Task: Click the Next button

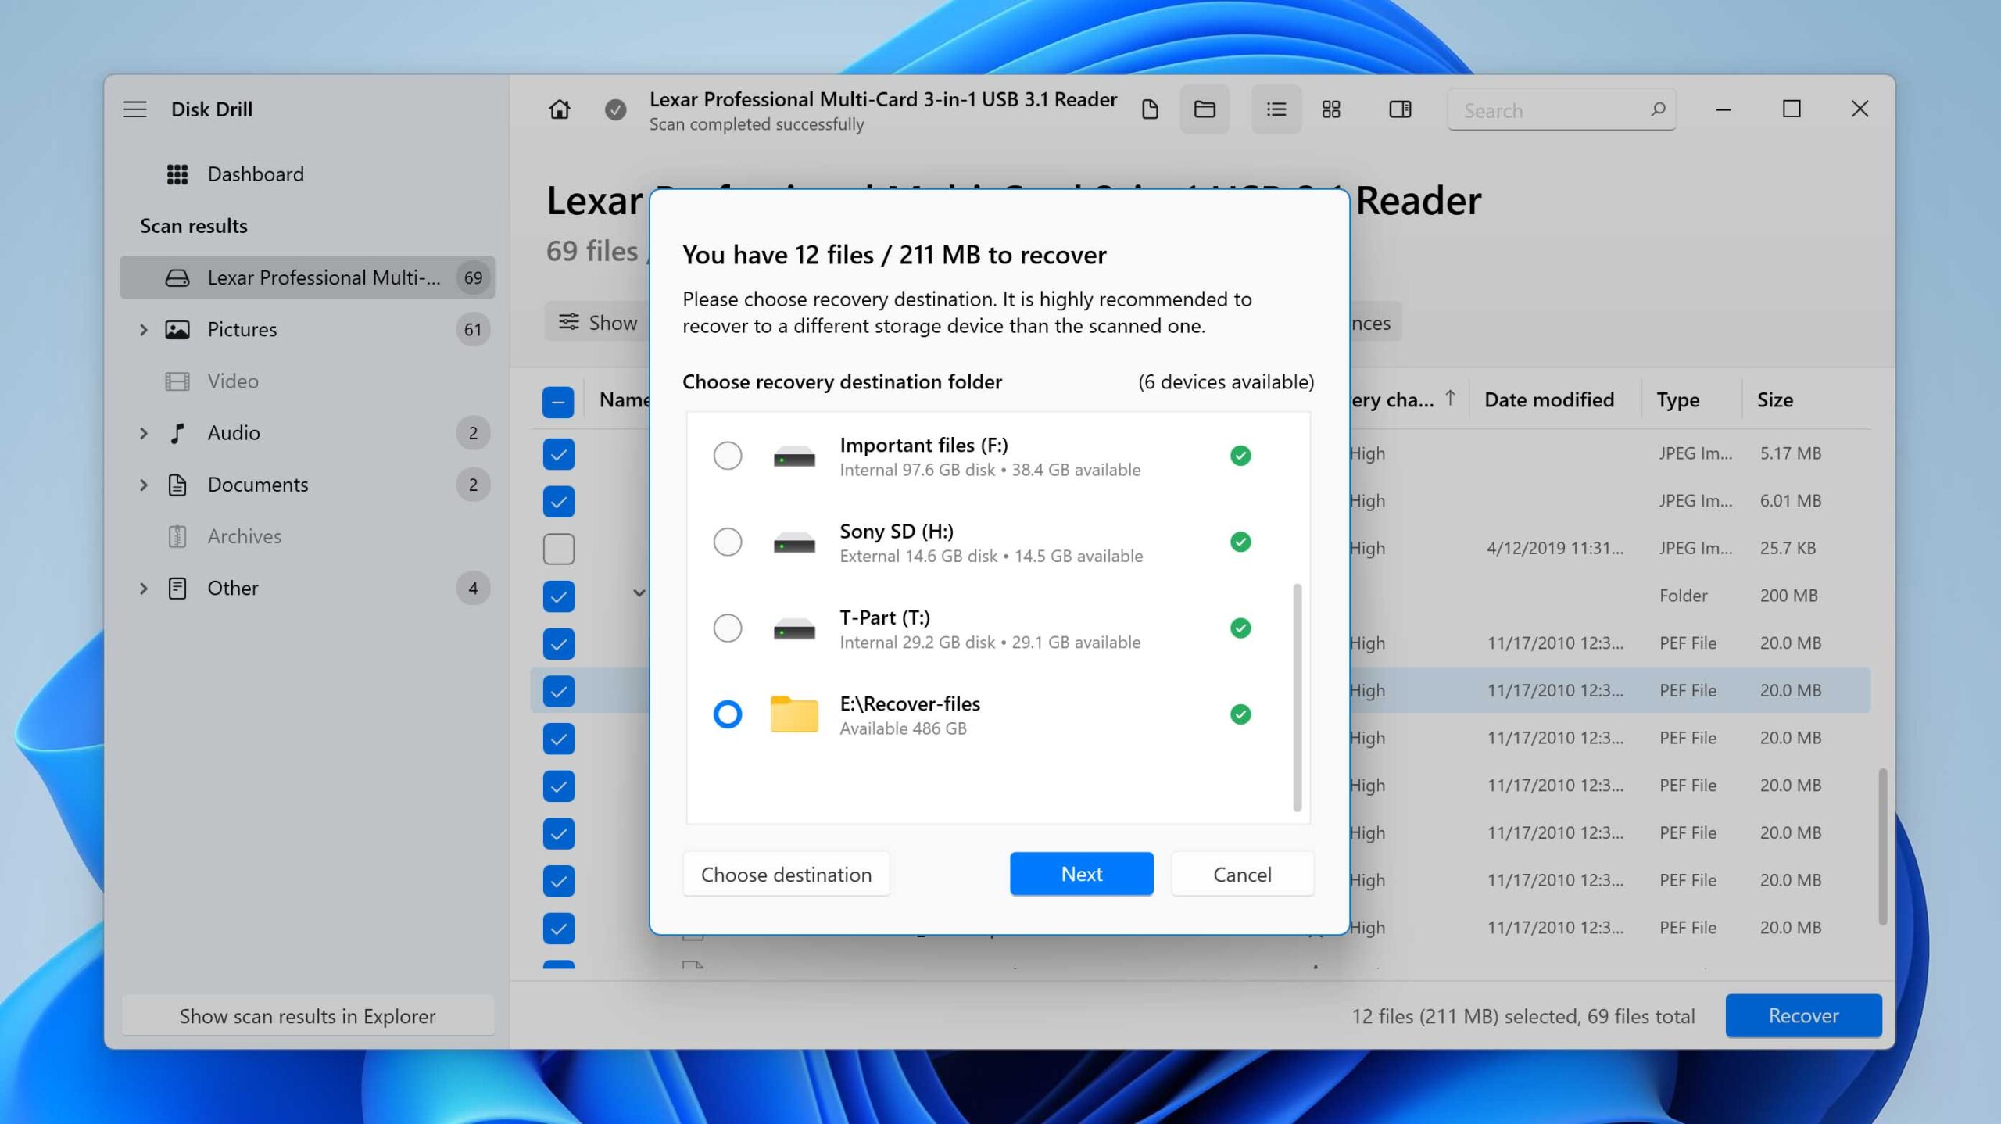Action: 1081,874
